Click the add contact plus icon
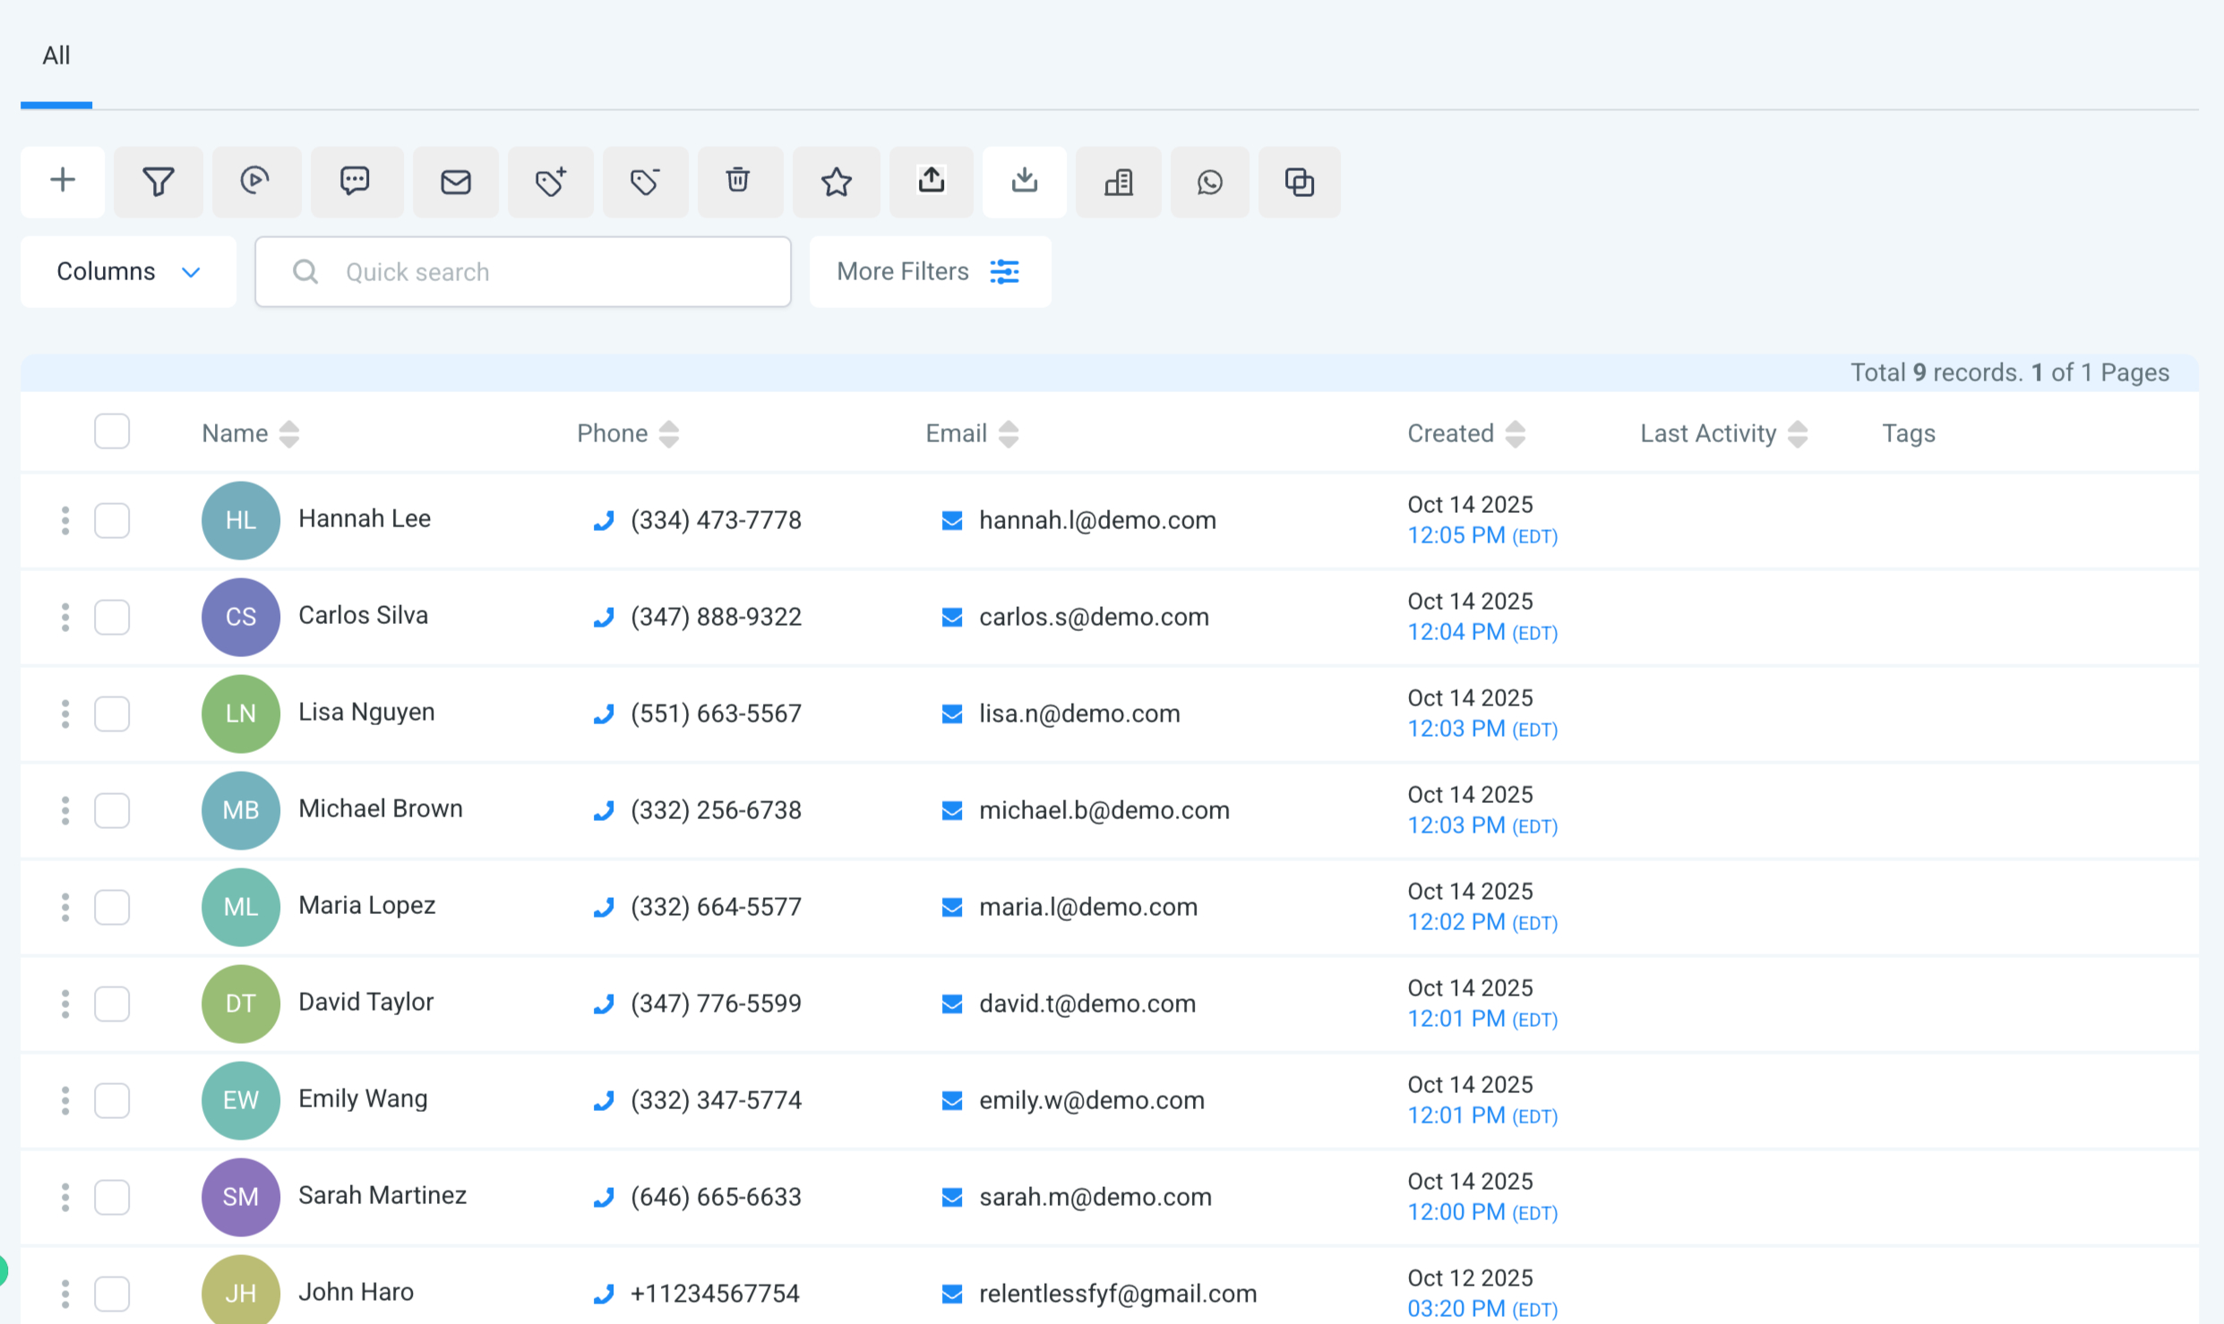 pos(63,182)
